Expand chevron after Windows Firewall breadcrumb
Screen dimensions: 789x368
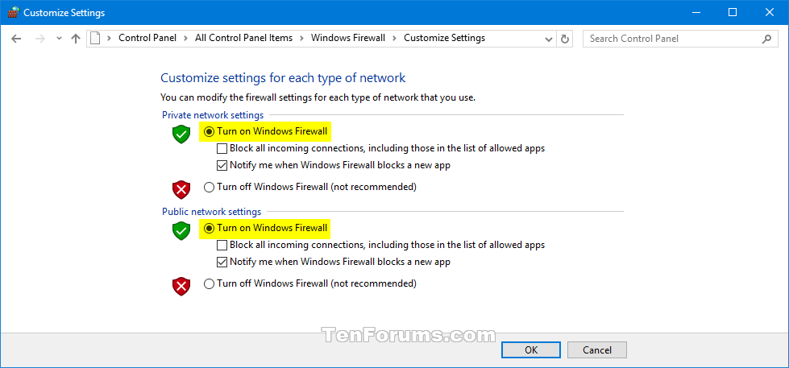tap(395, 38)
